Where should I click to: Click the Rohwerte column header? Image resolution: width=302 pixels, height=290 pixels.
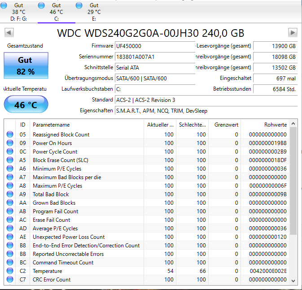coord(265,125)
